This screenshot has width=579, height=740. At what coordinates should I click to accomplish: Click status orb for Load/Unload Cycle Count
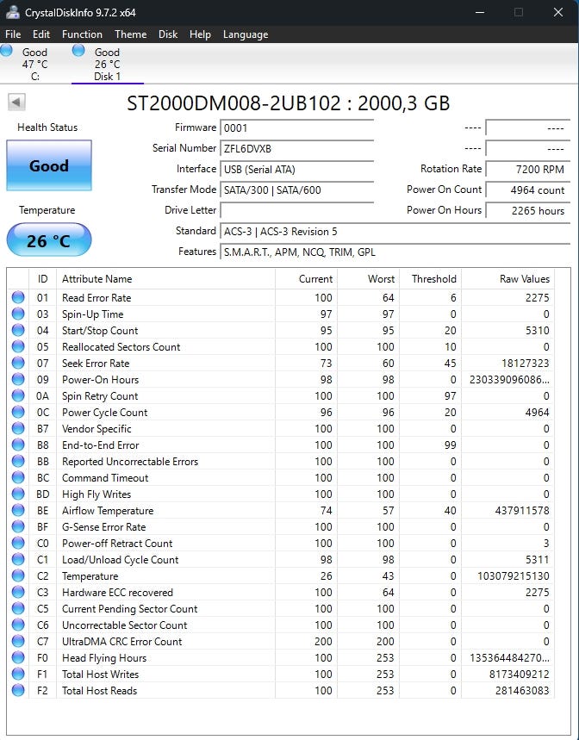tap(18, 559)
